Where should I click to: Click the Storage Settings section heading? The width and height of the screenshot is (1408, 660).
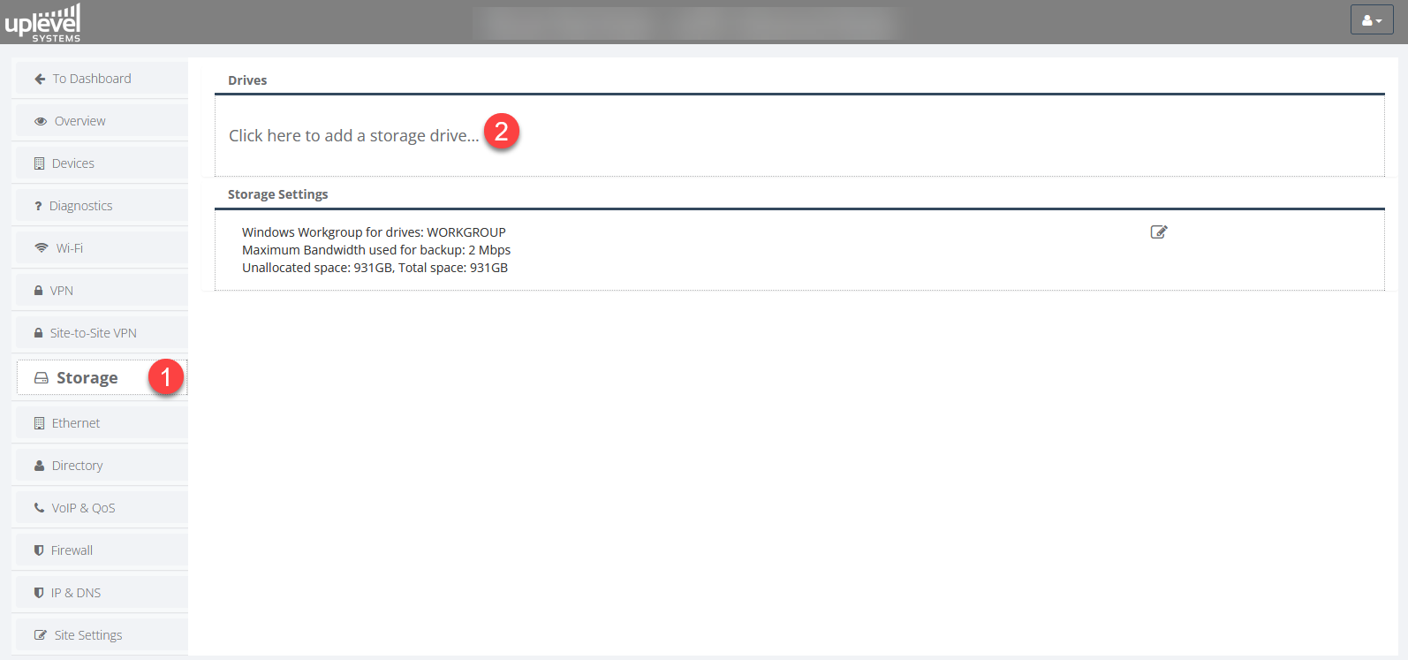pyautogui.click(x=278, y=194)
